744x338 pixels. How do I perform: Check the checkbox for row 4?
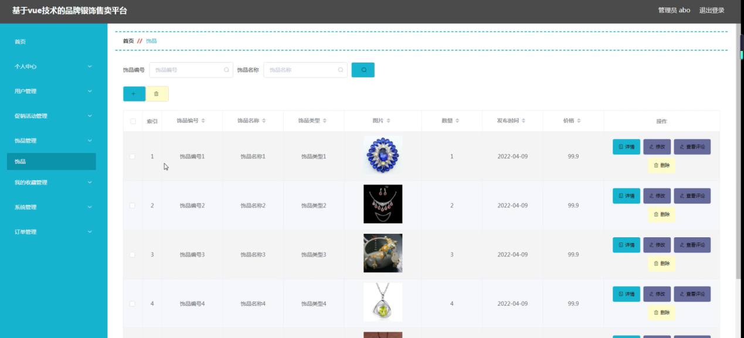pyautogui.click(x=133, y=304)
